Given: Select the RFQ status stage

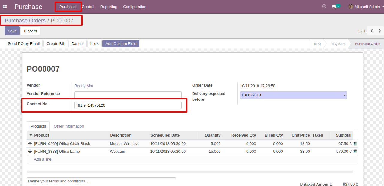Looking at the screenshot, I should click(317, 44).
